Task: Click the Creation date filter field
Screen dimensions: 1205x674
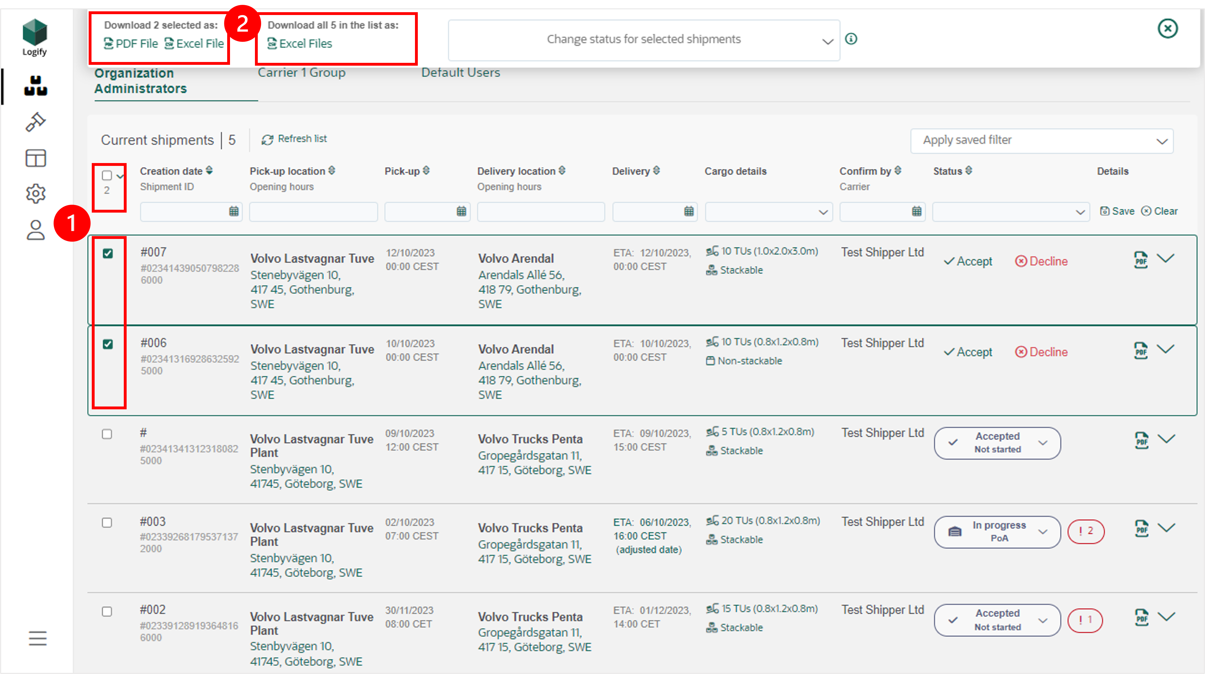Action: [x=191, y=212]
